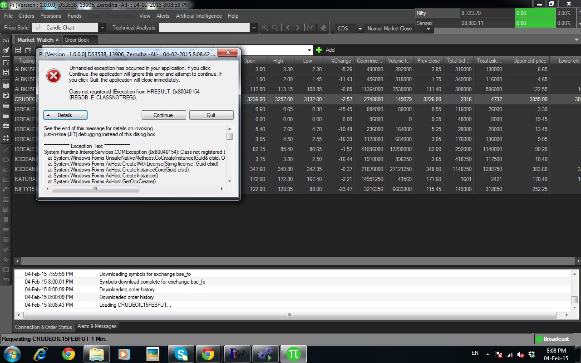581x363 pixels.
Task: Open the Orders menu
Action: (26, 16)
